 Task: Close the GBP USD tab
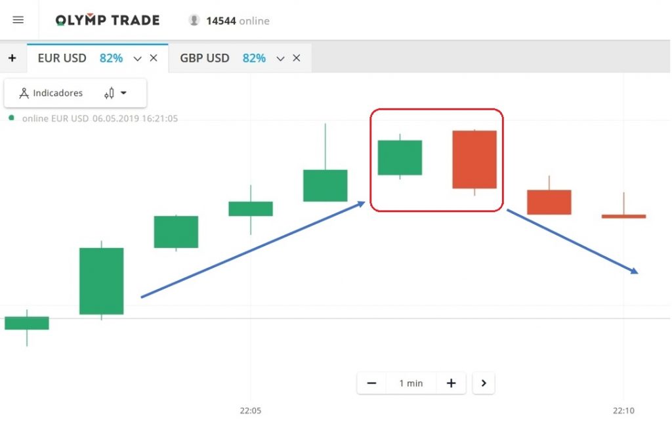coord(297,58)
